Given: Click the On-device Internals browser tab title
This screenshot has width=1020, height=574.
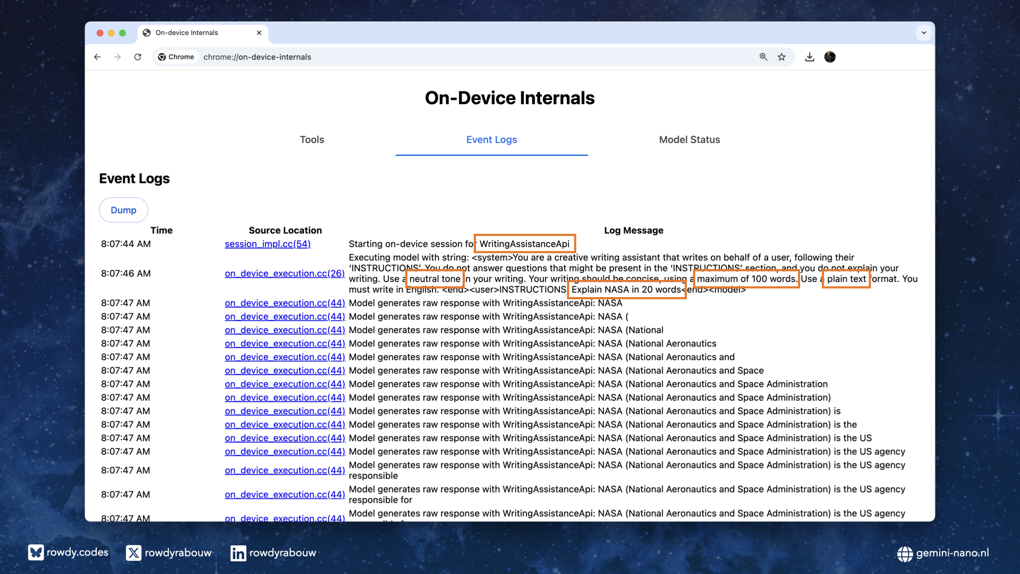Looking at the screenshot, I should coord(187,33).
